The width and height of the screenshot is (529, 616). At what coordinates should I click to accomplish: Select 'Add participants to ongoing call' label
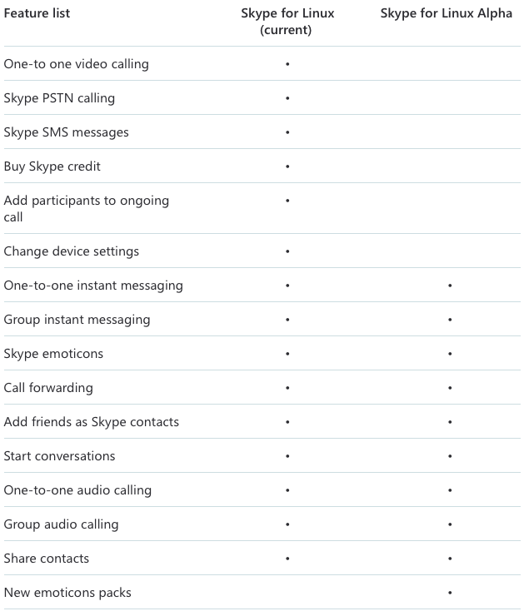point(87,209)
